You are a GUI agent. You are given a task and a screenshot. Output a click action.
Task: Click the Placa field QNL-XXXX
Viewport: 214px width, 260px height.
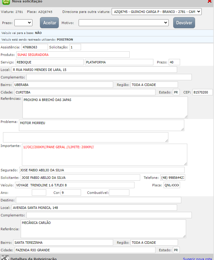[172, 185]
